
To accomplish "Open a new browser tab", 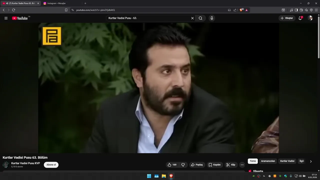I will click(85, 3).
